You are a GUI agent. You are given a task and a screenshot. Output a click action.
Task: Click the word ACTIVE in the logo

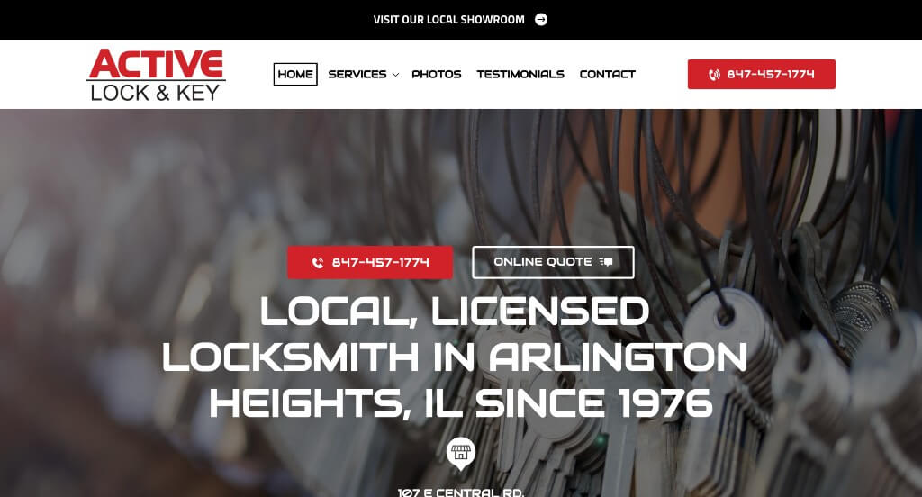pyautogui.click(x=157, y=64)
